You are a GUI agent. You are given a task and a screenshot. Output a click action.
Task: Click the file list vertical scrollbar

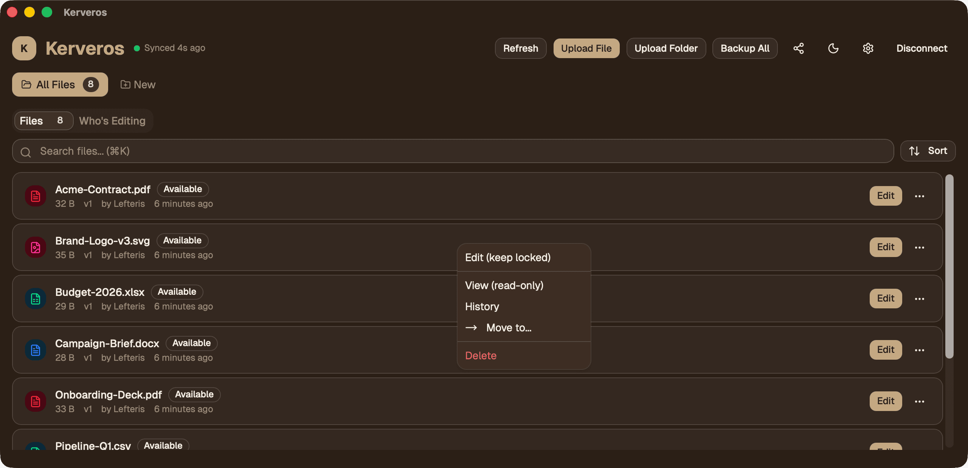click(x=949, y=266)
